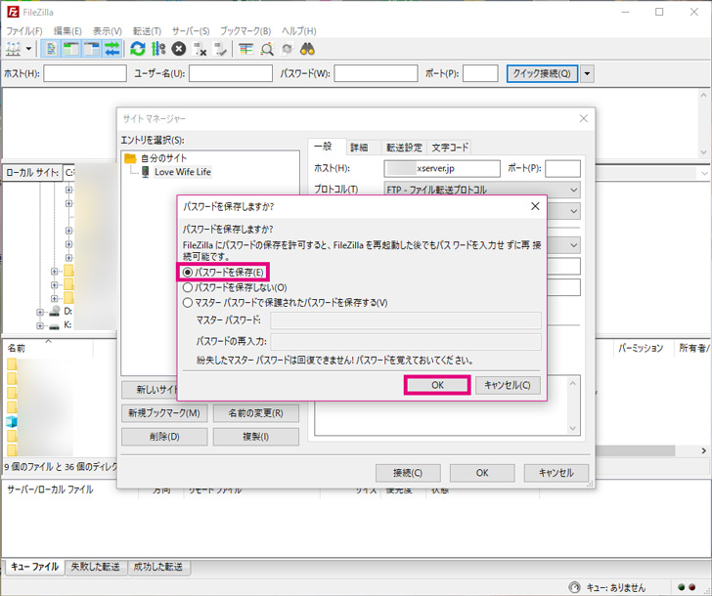The width and height of the screenshot is (712, 596).
Task: Click the K: drive icon in local tree
Action: 55,325
